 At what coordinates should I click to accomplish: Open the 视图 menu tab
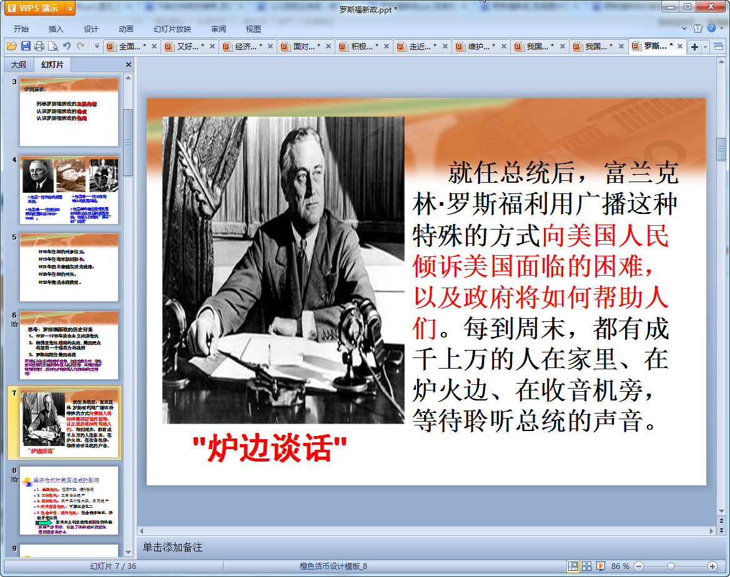coord(254,29)
